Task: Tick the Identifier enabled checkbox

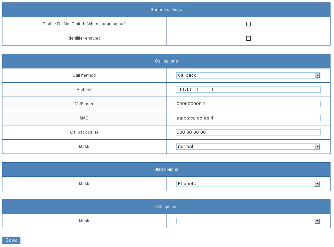Action: [248, 39]
